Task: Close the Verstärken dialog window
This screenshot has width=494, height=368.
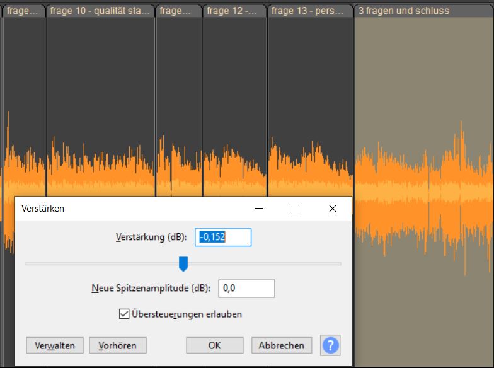Action: point(333,209)
